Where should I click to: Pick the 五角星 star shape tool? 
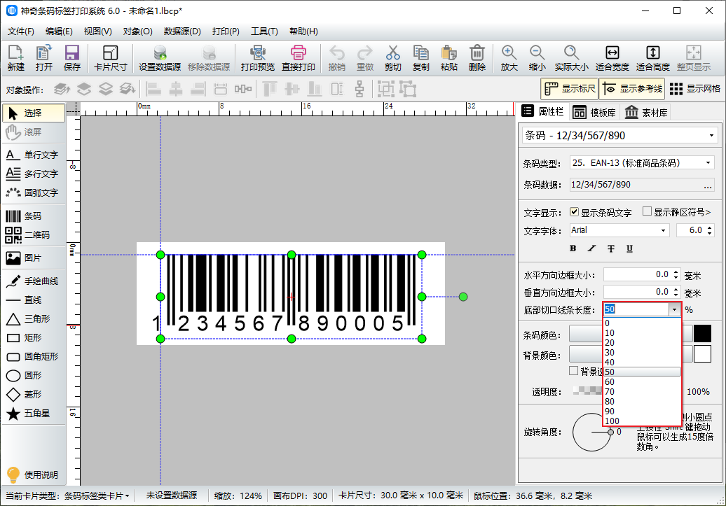pyautogui.click(x=34, y=414)
